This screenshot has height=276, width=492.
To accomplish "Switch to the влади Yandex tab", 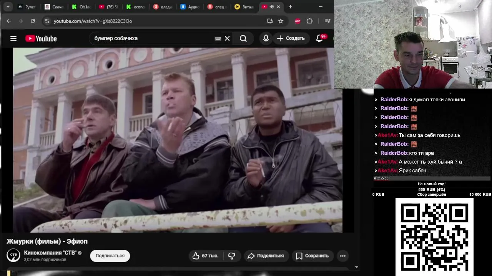I will click(x=162, y=7).
